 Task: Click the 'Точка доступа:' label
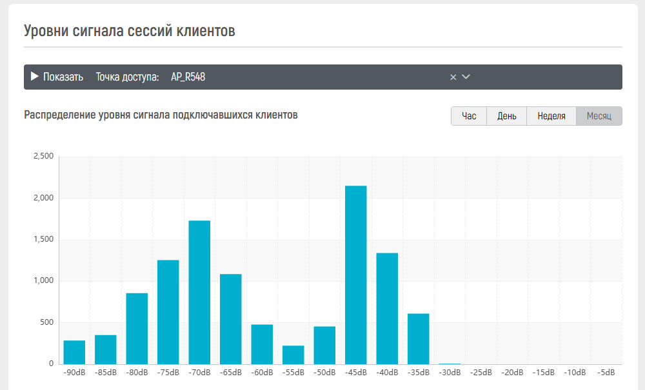pyautogui.click(x=128, y=77)
